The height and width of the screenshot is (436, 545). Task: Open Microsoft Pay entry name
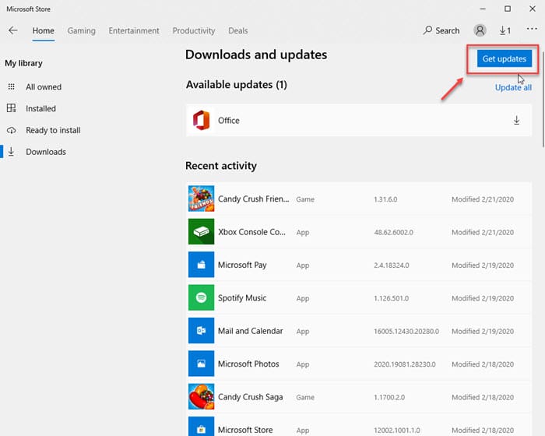pyautogui.click(x=242, y=265)
